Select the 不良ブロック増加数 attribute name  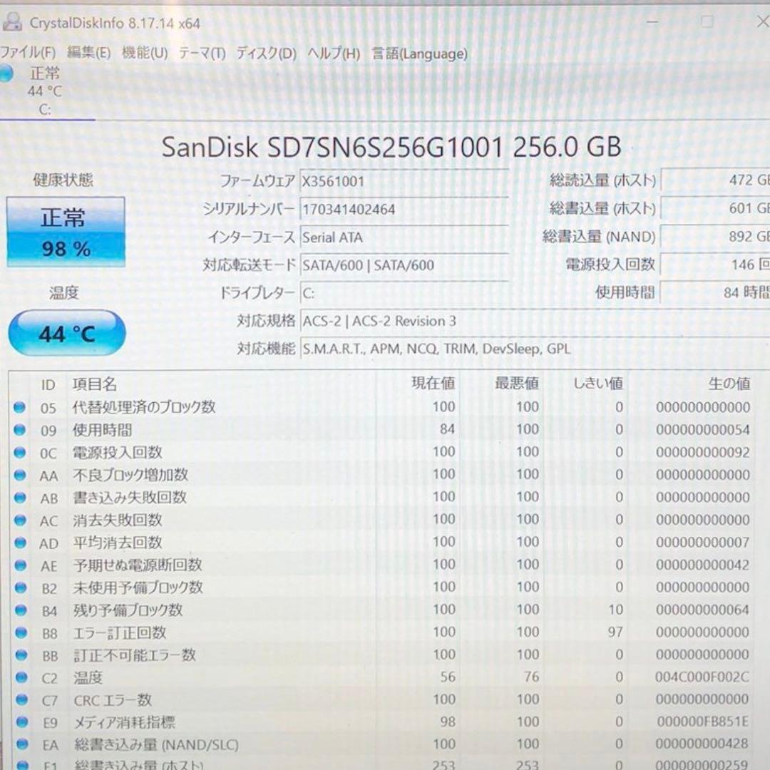tap(130, 475)
